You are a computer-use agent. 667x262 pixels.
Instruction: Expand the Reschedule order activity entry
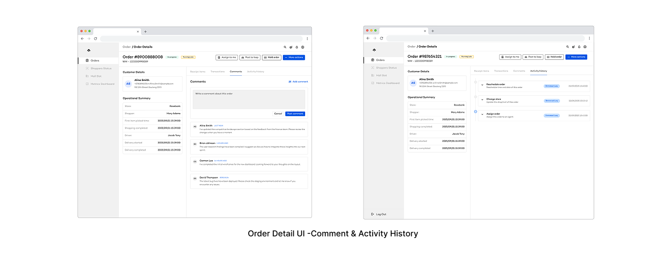click(482, 85)
